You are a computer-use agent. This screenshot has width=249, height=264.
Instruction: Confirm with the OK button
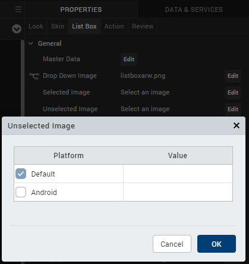tap(216, 244)
